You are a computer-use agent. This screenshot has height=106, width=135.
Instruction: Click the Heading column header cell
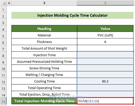click(x=44, y=28)
